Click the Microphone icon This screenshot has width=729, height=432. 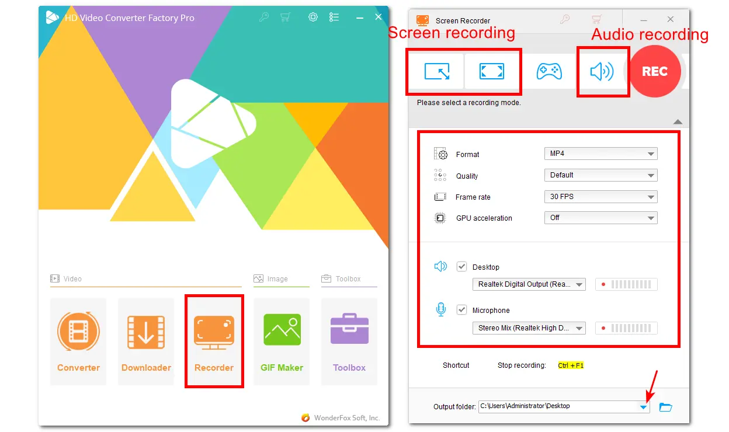(441, 310)
